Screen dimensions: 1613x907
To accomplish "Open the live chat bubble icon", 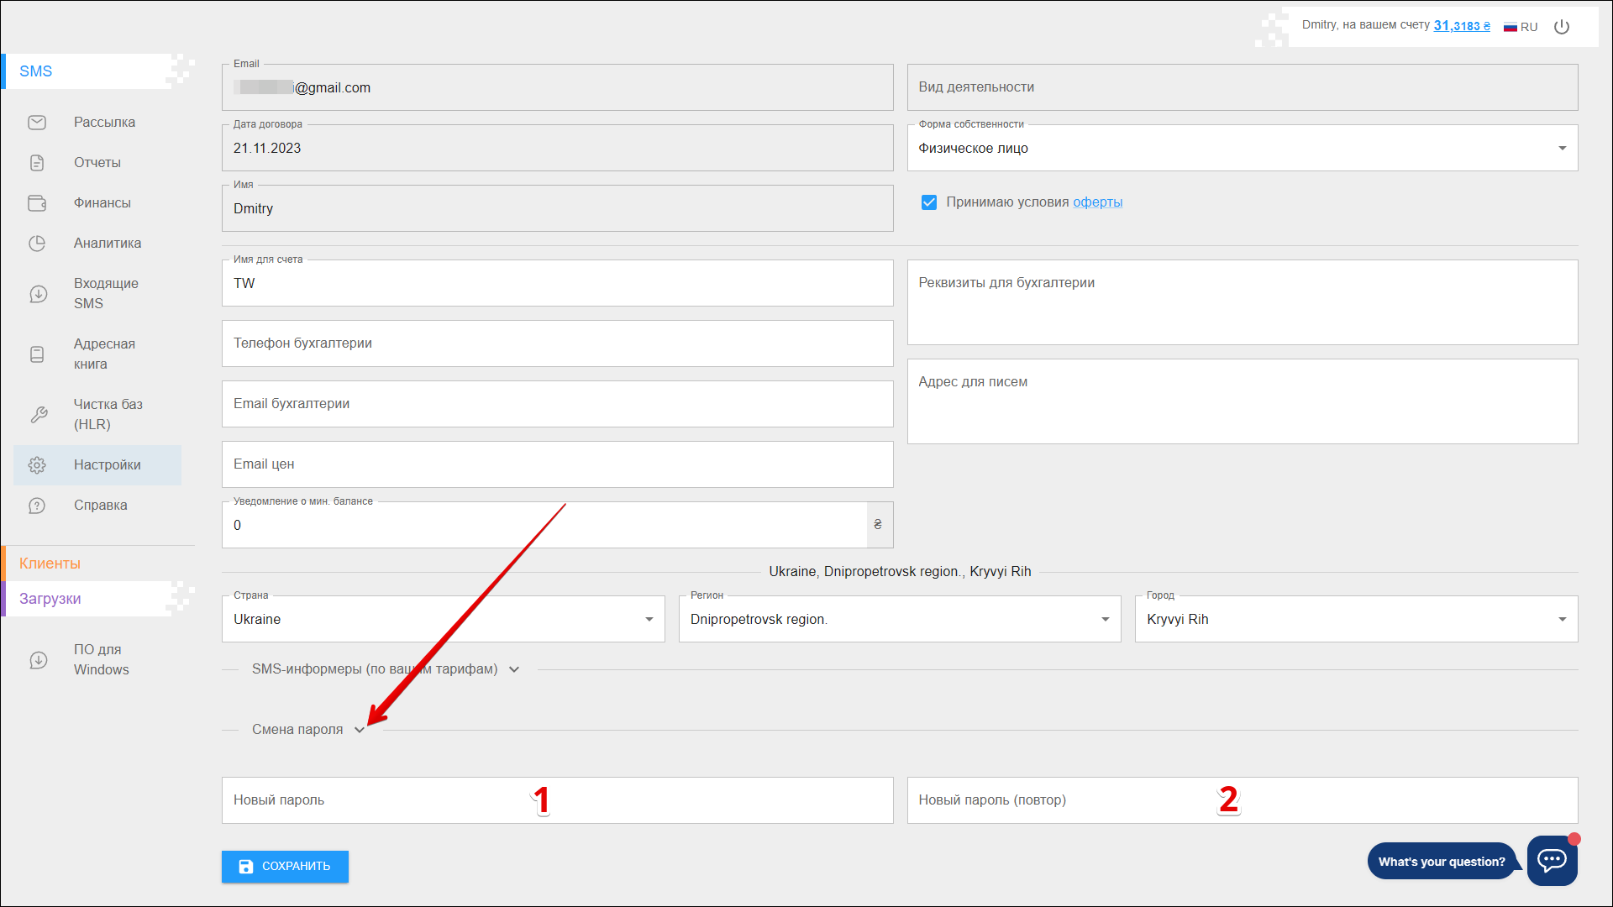I will point(1552,860).
